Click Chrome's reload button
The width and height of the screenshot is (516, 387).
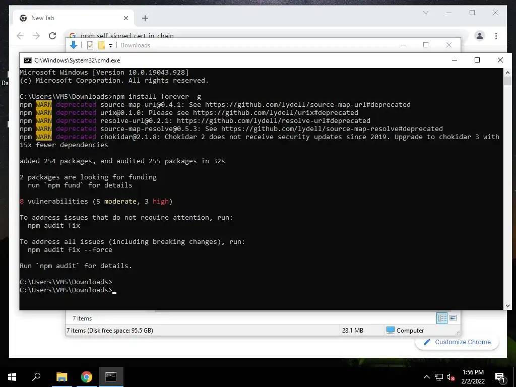coord(52,36)
